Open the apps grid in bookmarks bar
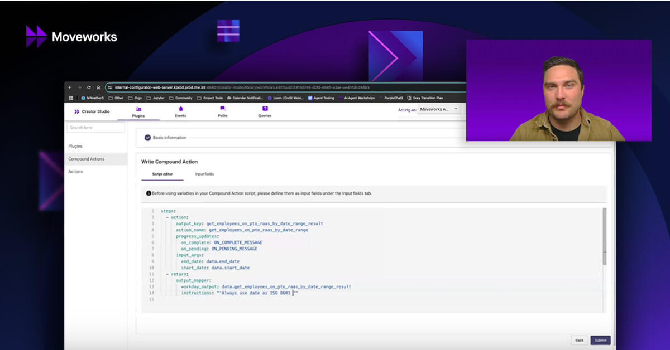 (x=71, y=98)
